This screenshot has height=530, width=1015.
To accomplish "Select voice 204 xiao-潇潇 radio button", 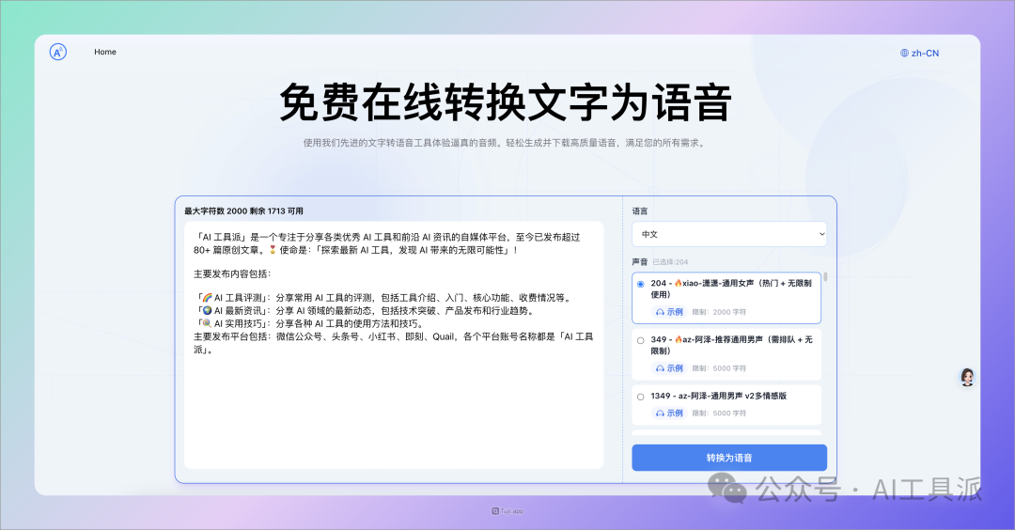I will tap(641, 284).
